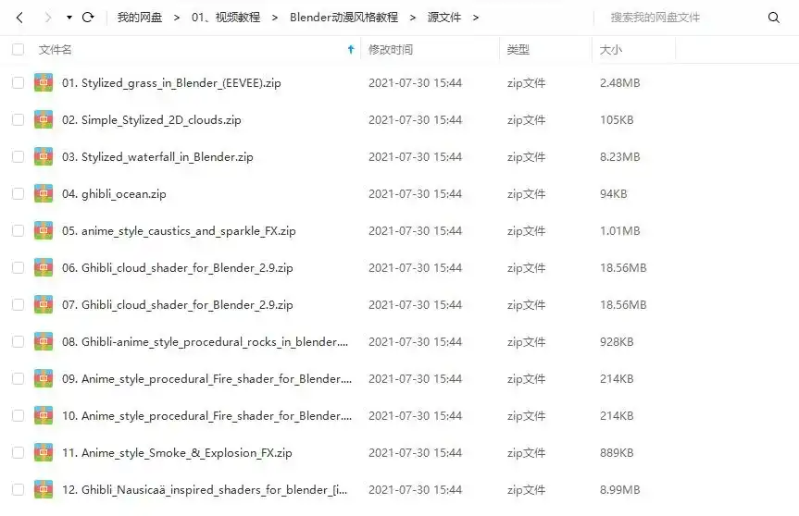Select file name 10. Anime_style_procedural_Fire_shader
The width and height of the screenshot is (799, 516).
click(206, 416)
